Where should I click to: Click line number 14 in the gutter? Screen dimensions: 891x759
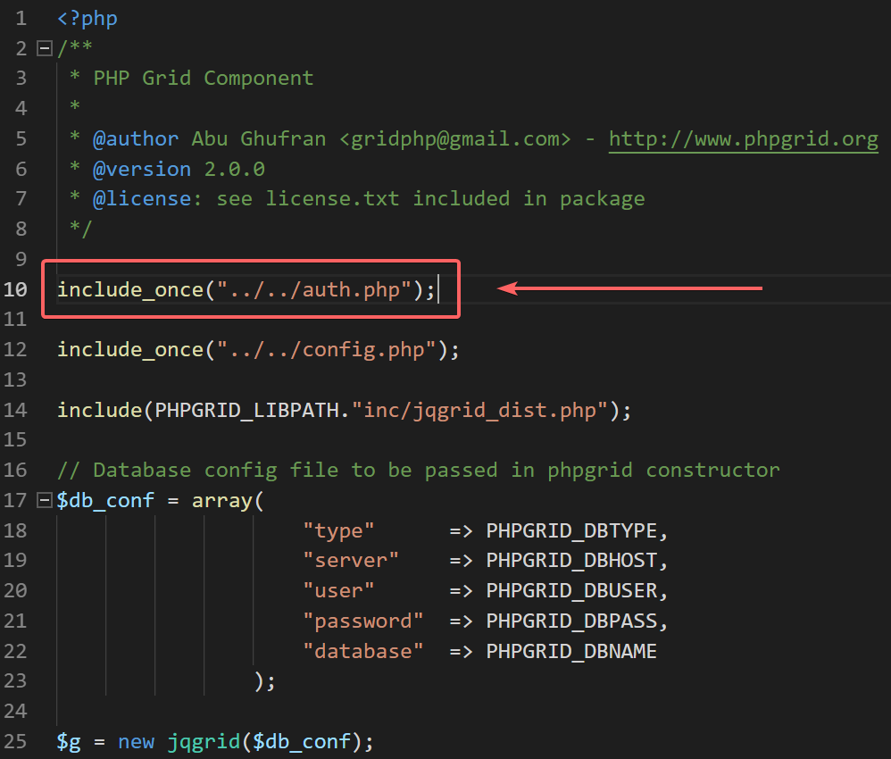[16, 410]
